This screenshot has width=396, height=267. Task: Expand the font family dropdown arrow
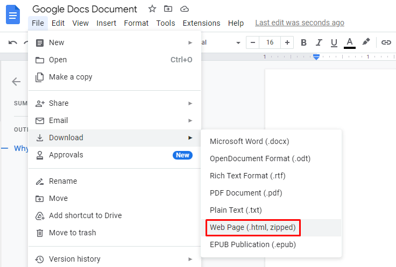238,42
